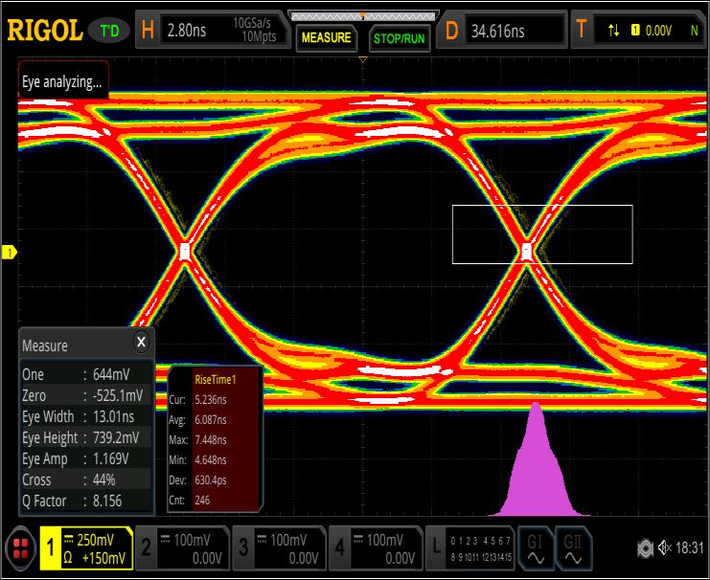
Task: Open the function navigation menu icon
Action: pyautogui.click(x=19, y=548)
